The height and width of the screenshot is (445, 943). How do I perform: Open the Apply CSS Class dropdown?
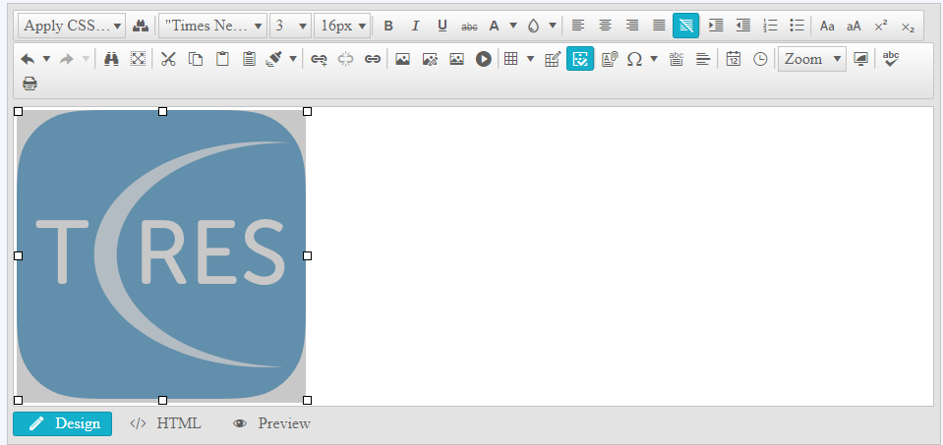click(72, 26)
